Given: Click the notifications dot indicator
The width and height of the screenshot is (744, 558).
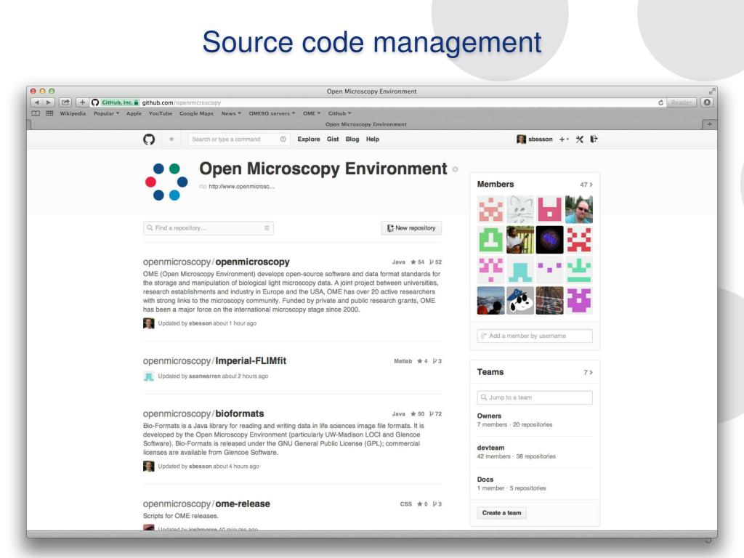Looking at the screenshot, I should click(x=171, y=139).
